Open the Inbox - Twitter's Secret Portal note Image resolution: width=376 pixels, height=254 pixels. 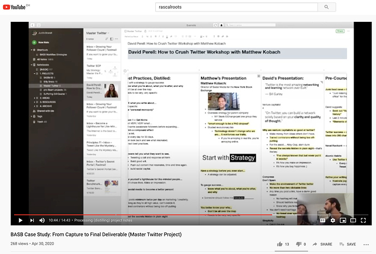(102, 167)
